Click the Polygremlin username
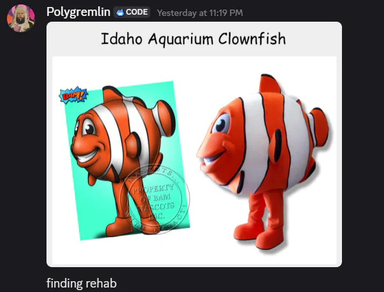The width and height of the screenshot is (384, 292). pos(78,12)
